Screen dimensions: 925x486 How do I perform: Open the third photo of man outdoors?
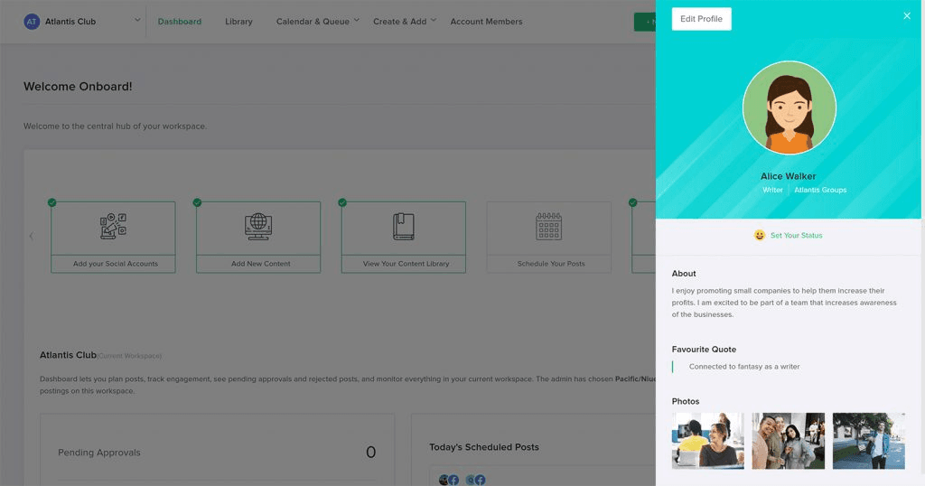[x=868, y=441]
